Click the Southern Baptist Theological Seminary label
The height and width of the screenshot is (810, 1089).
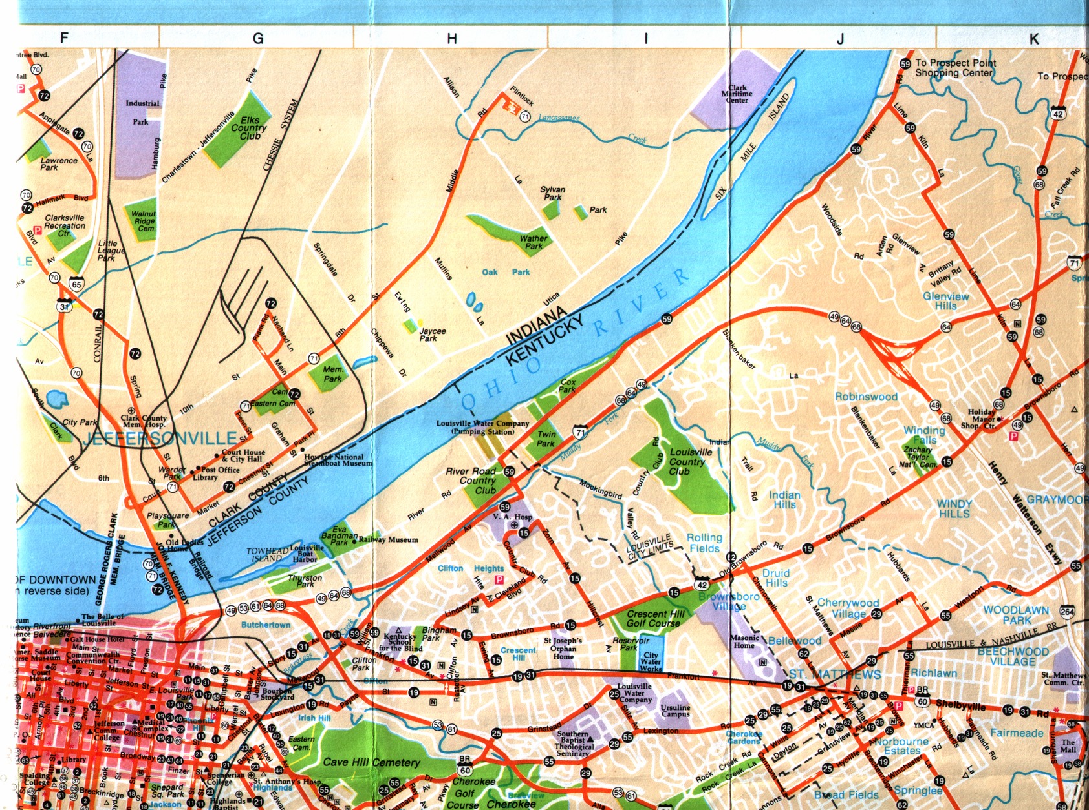574,743
